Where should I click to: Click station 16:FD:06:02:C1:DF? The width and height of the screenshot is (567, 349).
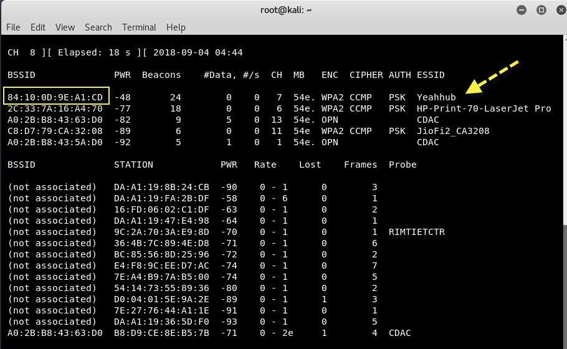pyautogui.click(x=161, y=209)
